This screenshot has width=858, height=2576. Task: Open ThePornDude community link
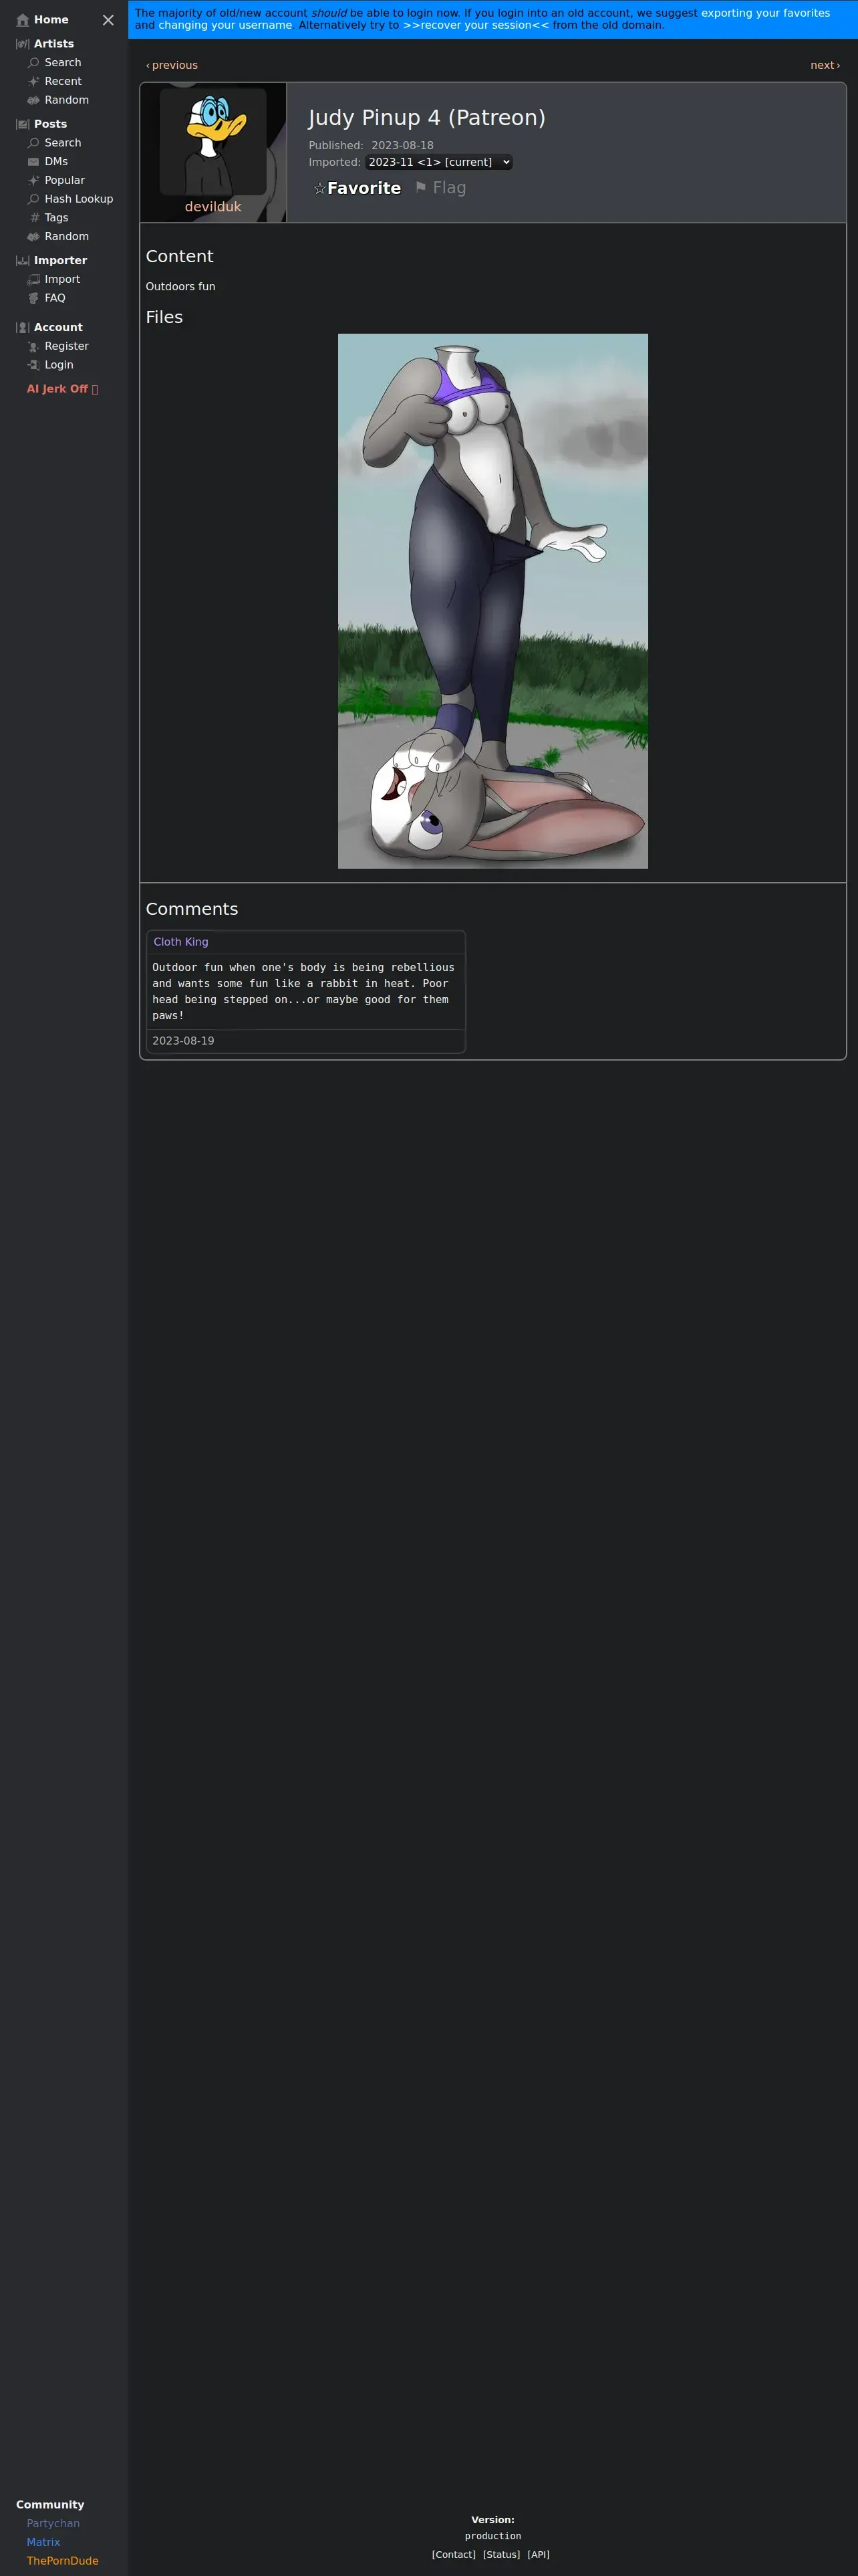(x=62, y=2561)
